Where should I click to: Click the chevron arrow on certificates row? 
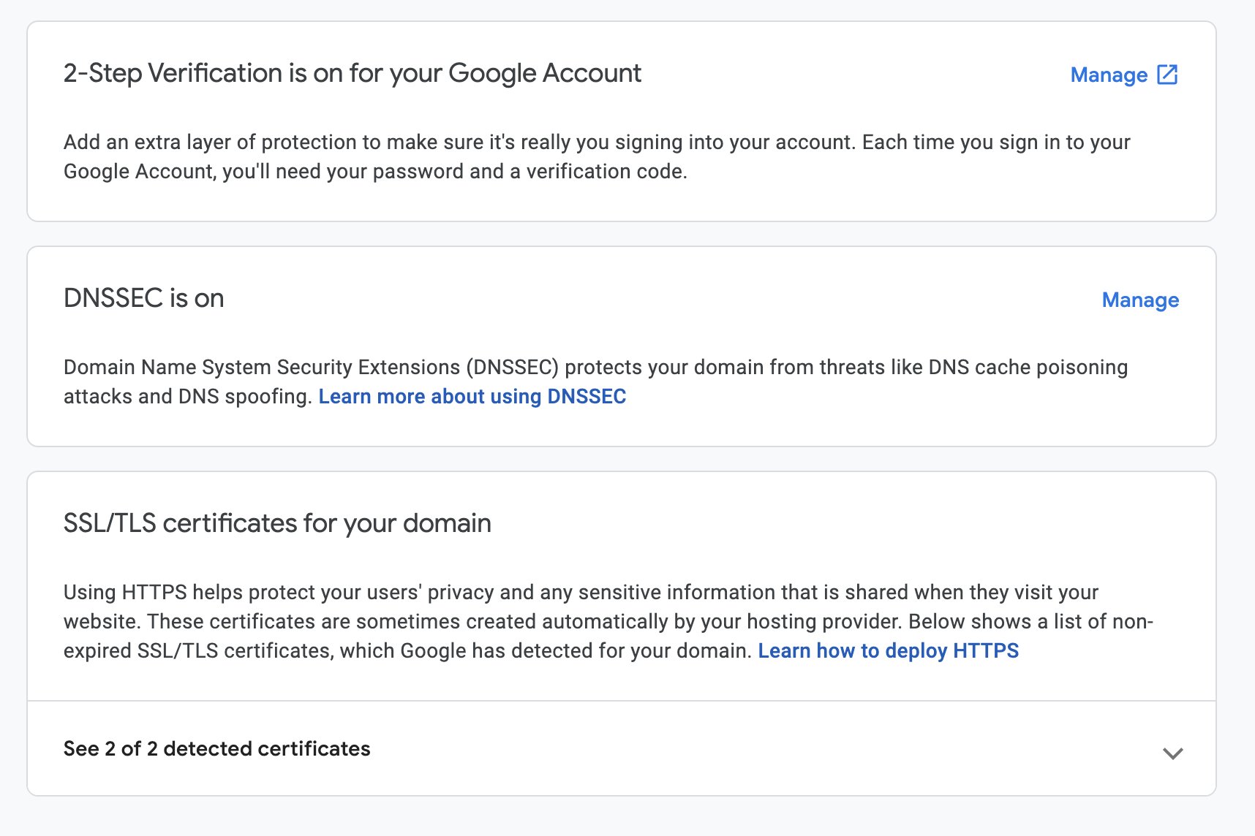pyautogui.click(x=1172, y=753)
